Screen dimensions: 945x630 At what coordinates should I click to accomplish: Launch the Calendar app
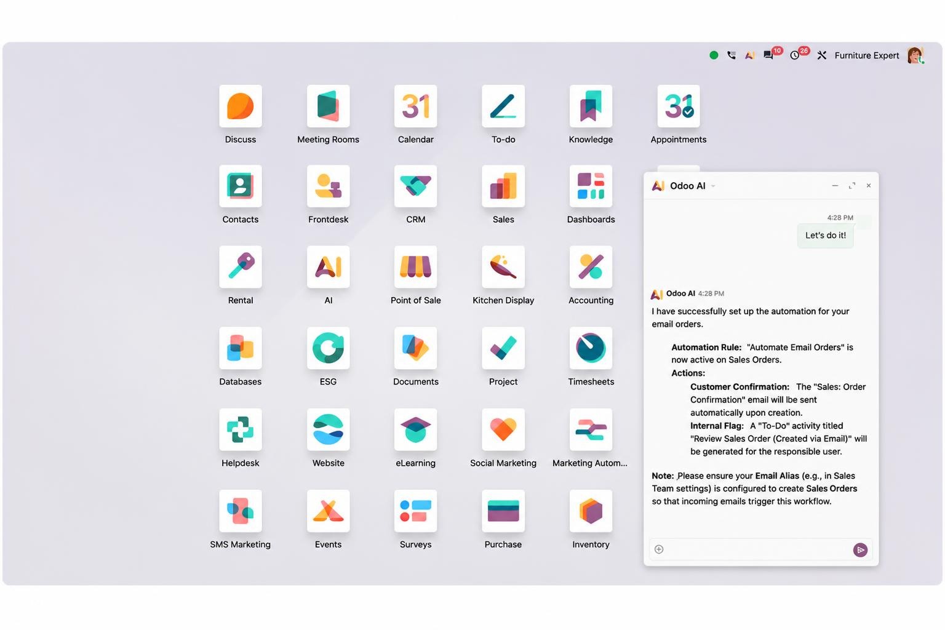coord(416,106)
